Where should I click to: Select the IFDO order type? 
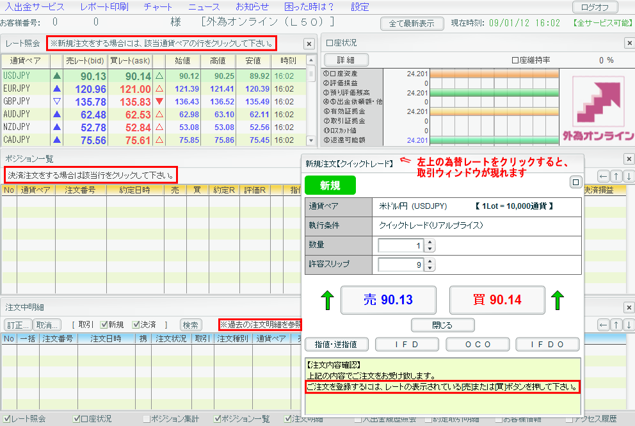coord(547,345)
